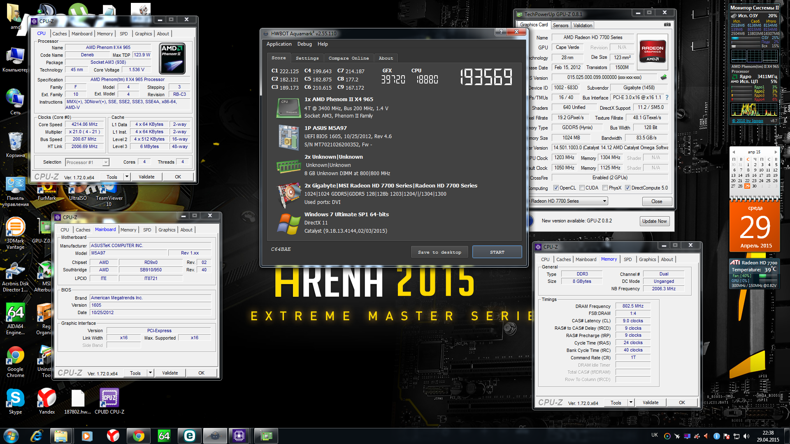Open the Tools dropdown arrow in CPU-Z Memory window
This screenshot has height=444, width=790.
pos(631,402)
